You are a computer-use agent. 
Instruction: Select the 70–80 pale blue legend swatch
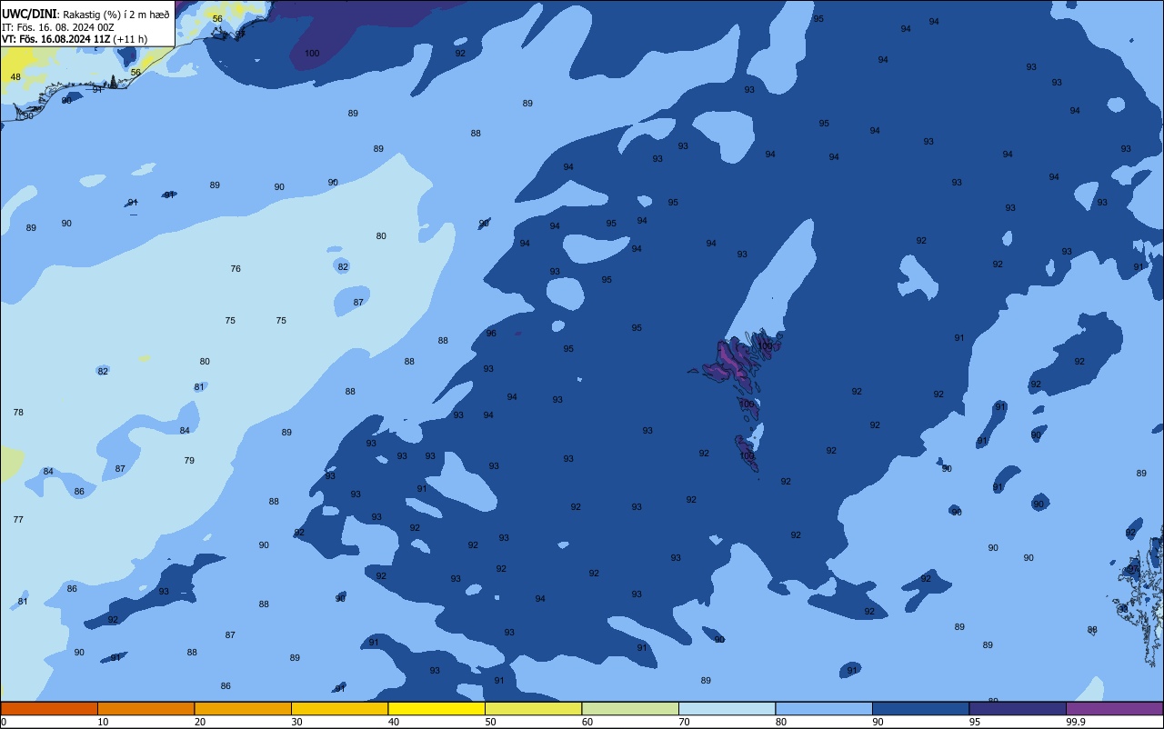tap(727, 708)
